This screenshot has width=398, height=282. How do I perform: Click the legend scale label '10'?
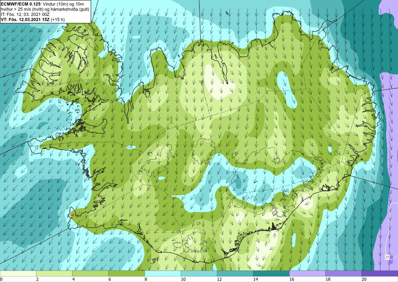point(183,280)
